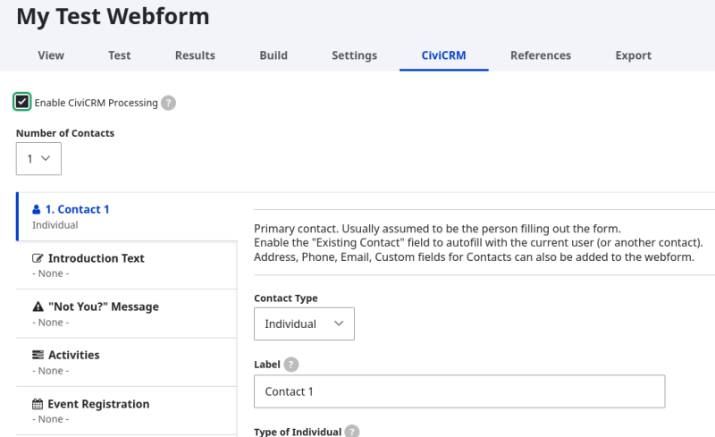This screenshot has width=715, height=437.
Task: Click the Label input field
Action: click(x=459, y=391)
